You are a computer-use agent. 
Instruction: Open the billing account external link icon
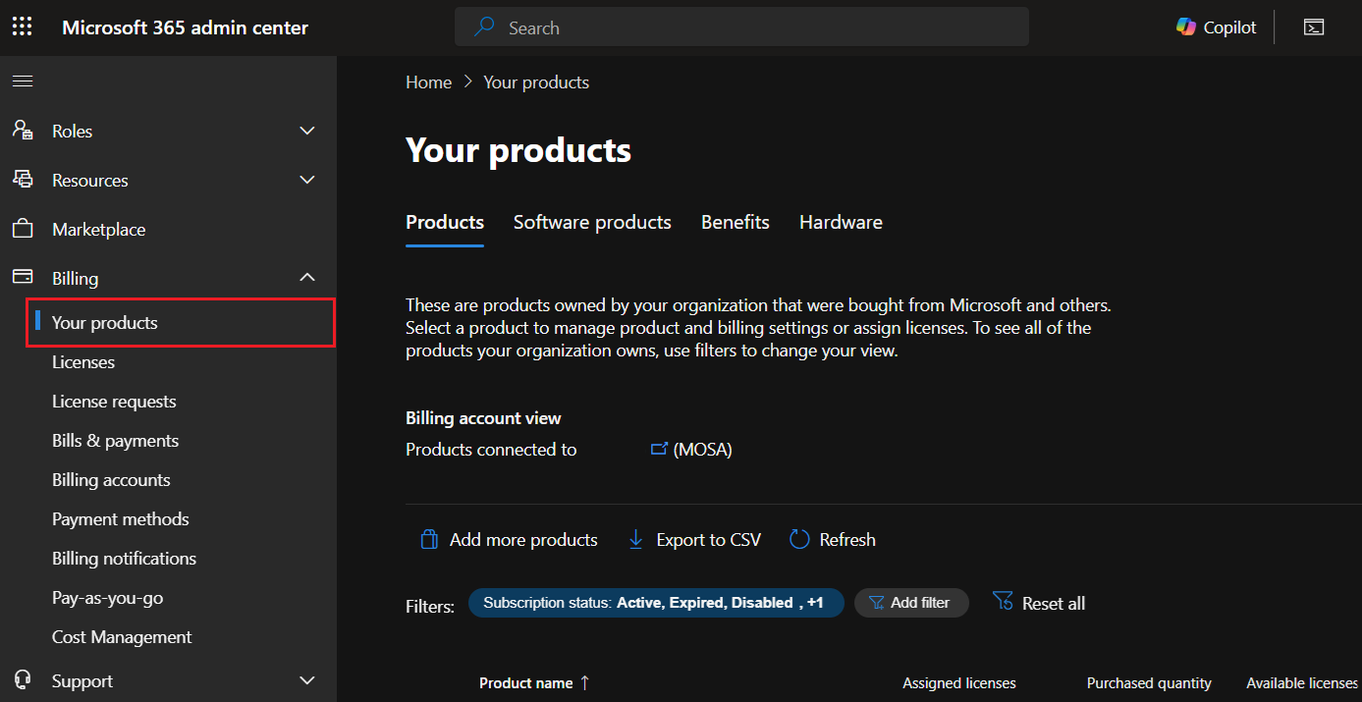659,450
